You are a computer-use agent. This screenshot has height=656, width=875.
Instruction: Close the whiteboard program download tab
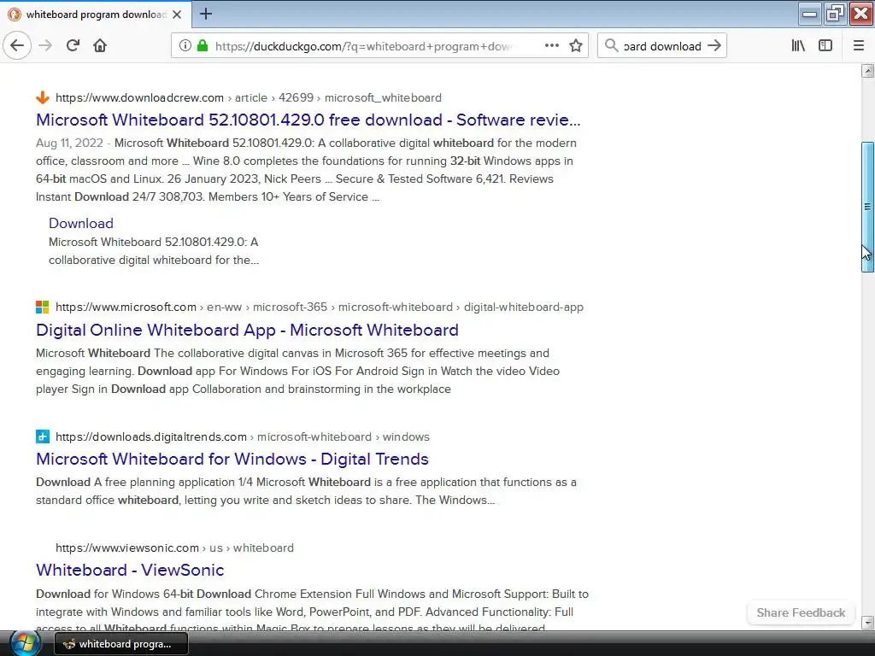[x=177, y=15]
